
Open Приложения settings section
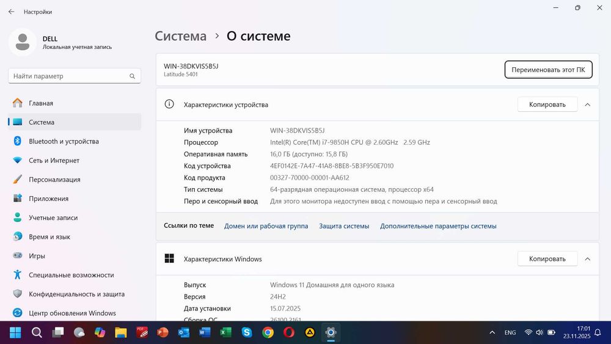click(75, 199)
